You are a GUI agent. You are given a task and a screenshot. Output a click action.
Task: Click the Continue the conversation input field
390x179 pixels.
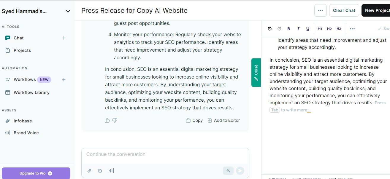click(165, 154)
